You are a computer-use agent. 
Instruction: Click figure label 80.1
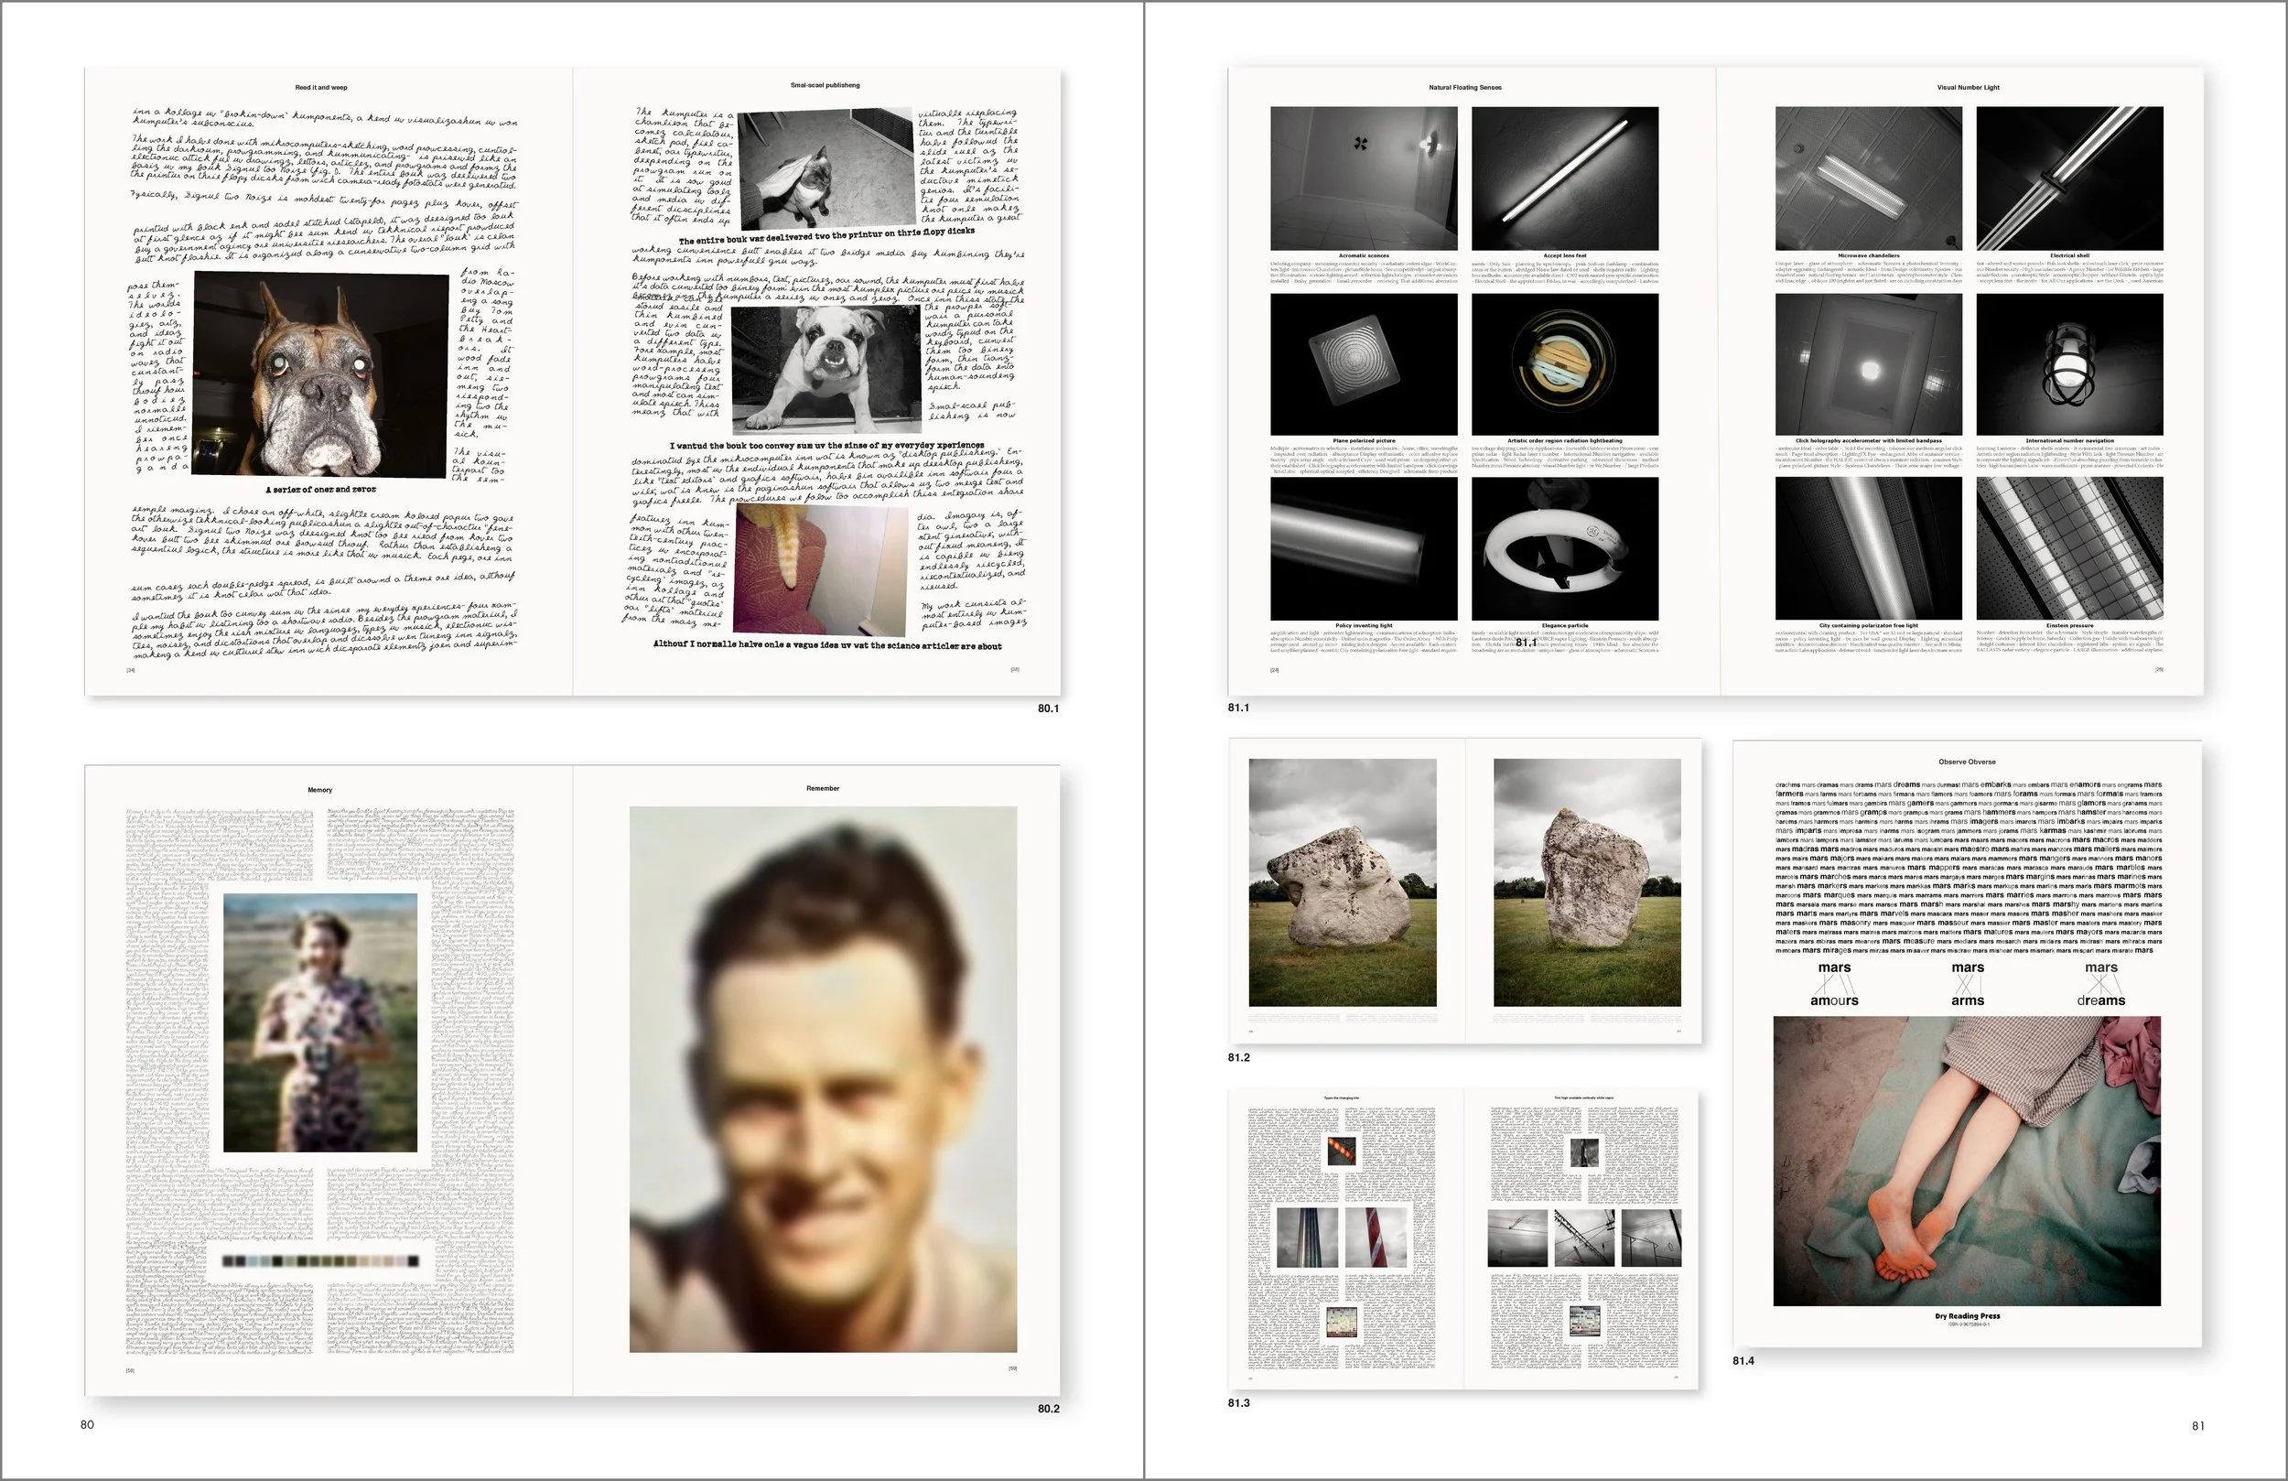point(1048,708)
